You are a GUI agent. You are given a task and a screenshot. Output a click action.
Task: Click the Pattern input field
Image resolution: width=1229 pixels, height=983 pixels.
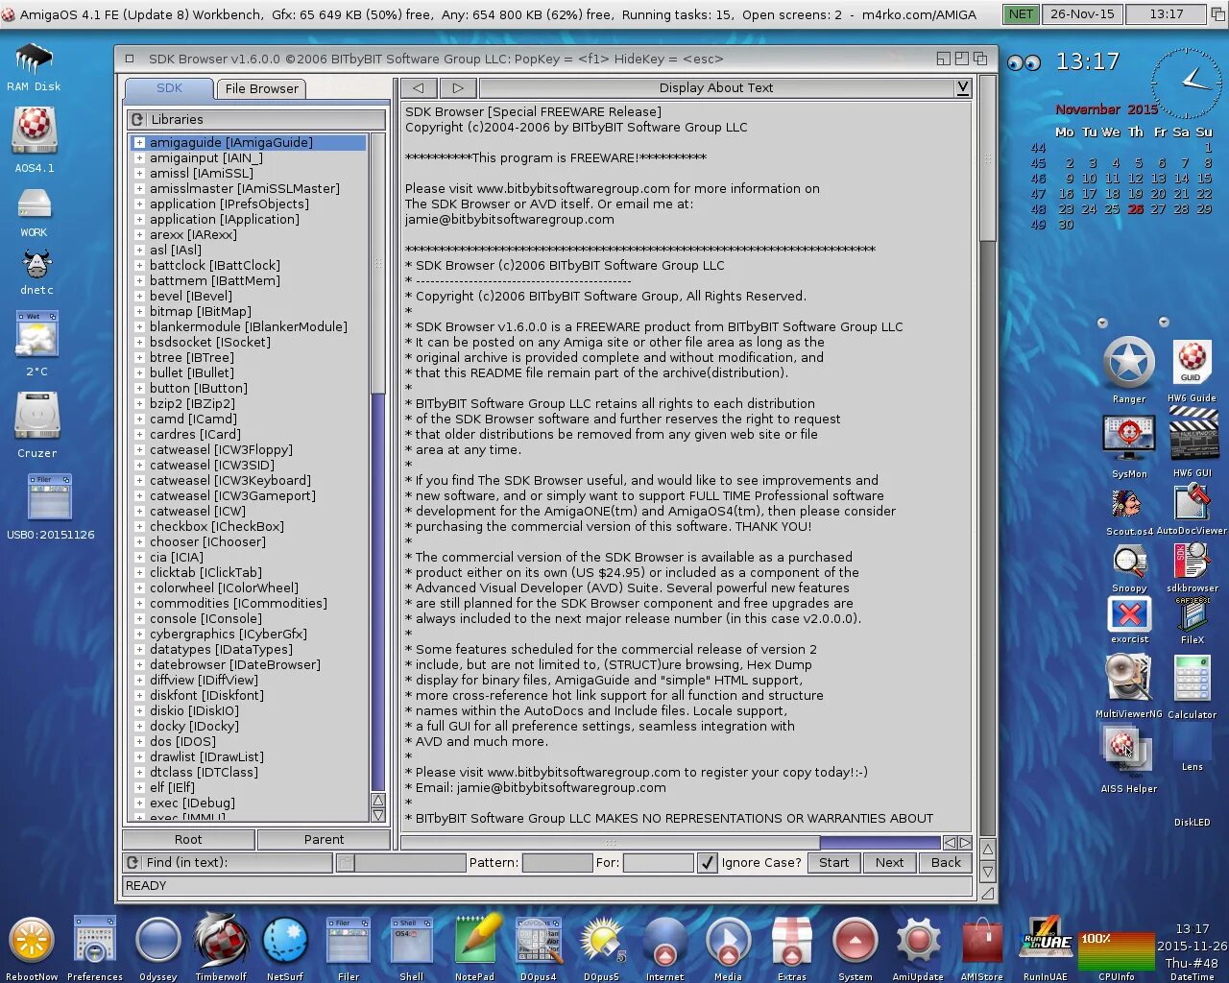click(557, 862)
